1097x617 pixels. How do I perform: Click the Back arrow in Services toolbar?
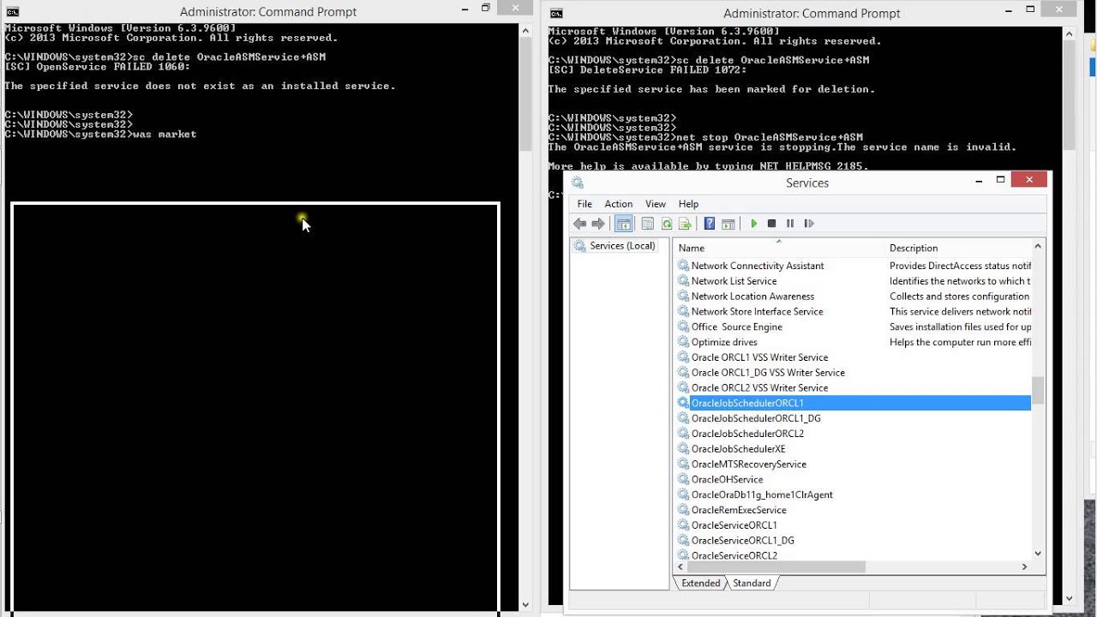pos(580,224)
